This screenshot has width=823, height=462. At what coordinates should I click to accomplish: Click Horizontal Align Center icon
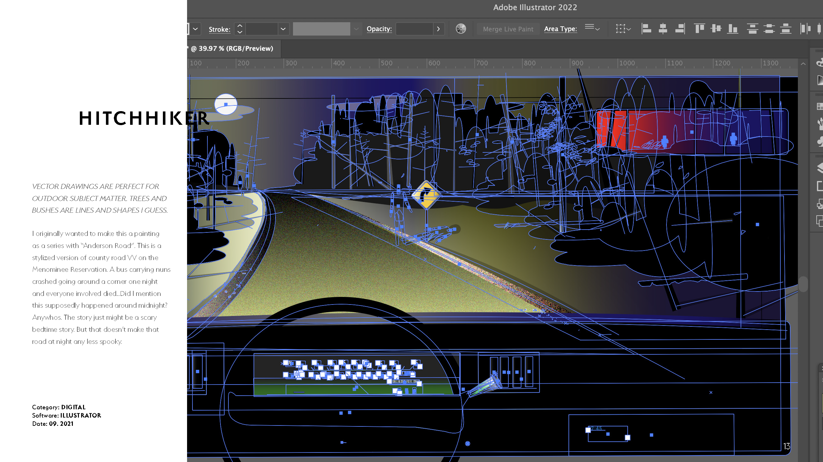click(x=663, y=29)
